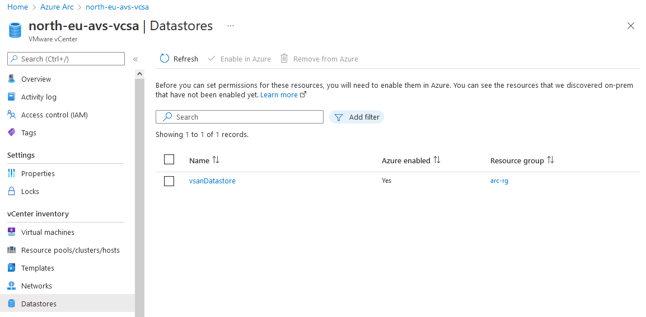Sort by Name column arrows
This screenshot has height=317, width=646.
pyautogui.click(x=216, y=160)
